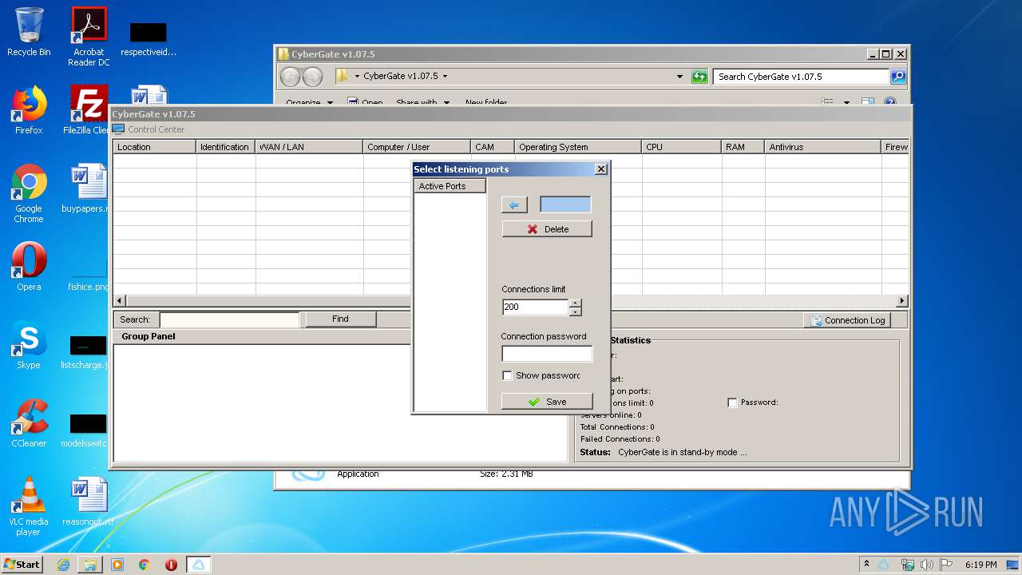The image size is (1022, 575).
Task: Show hidden system tray icons
Action: [866, 564]
